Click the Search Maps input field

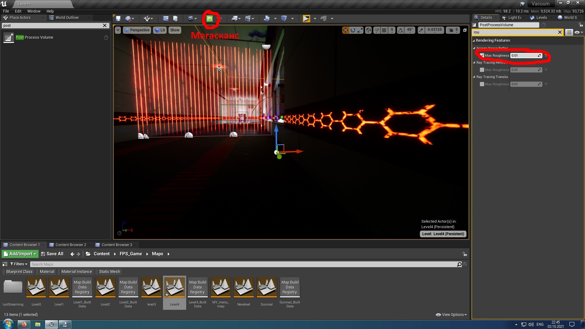coord(244,264)
